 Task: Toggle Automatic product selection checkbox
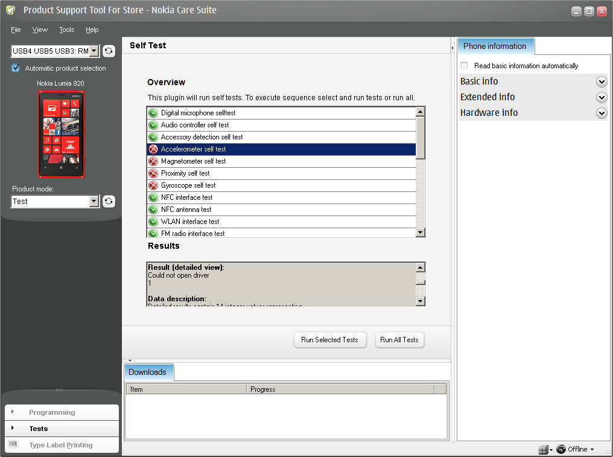16,68
